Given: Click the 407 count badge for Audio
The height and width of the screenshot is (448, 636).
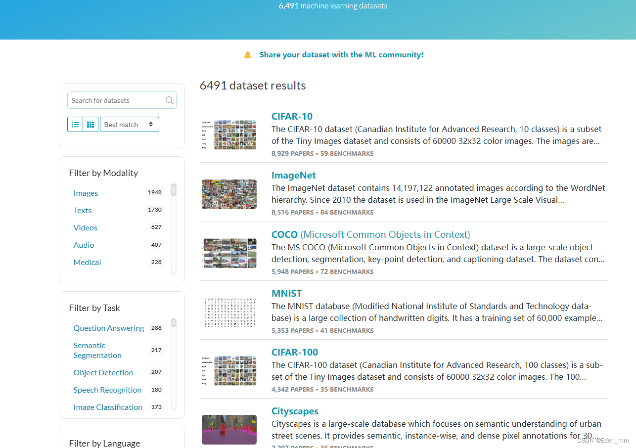Looking at the screenshot, I should coord(157,244).
